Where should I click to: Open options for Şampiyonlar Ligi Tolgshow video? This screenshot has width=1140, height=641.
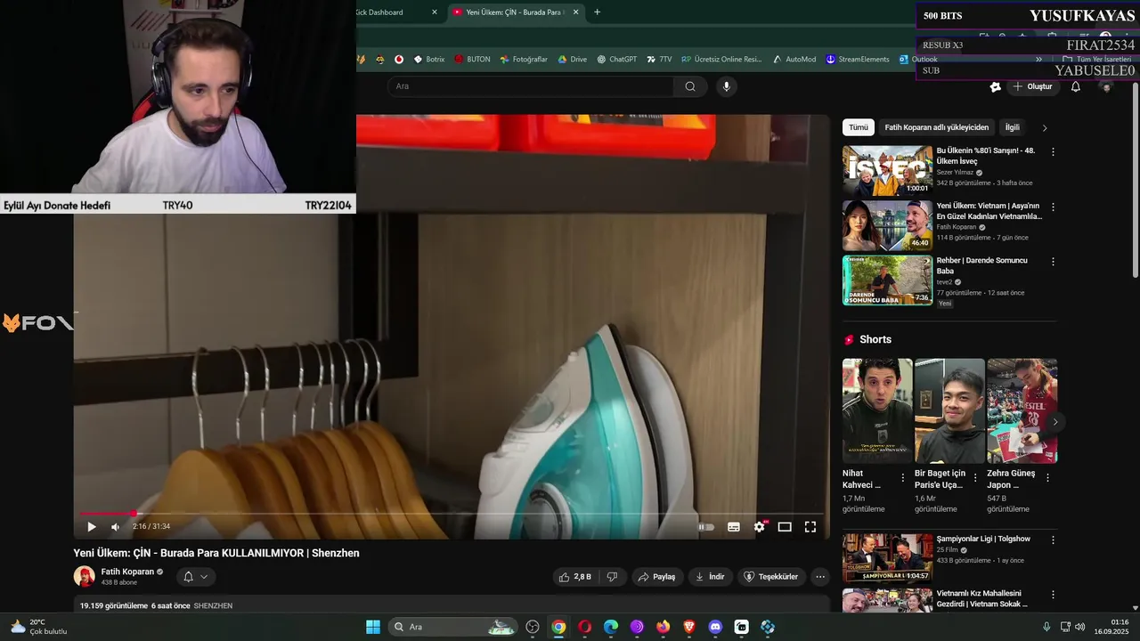coord(1053,540)
